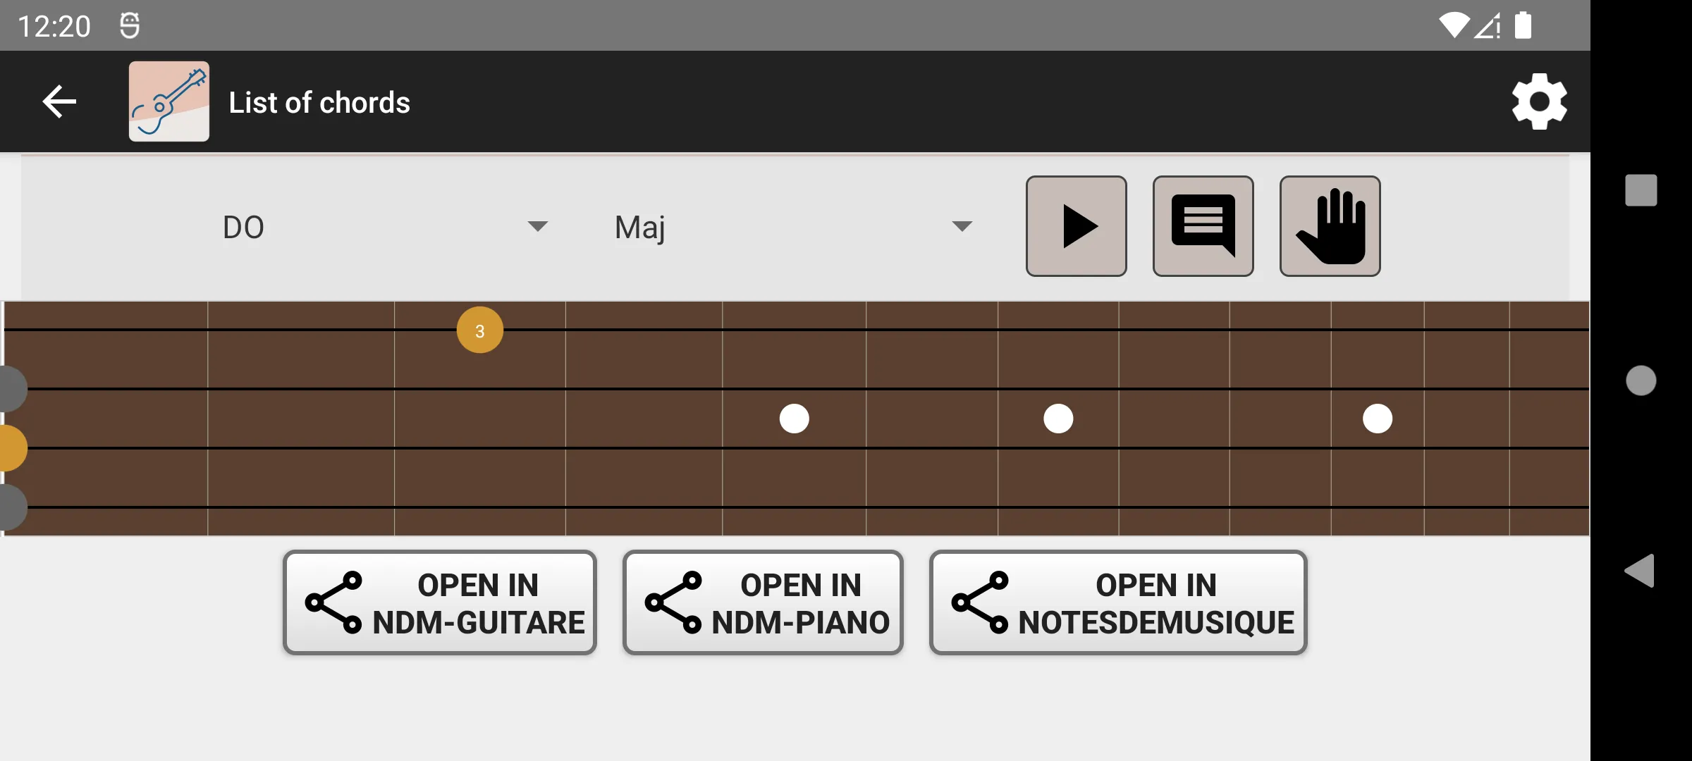Open the guitar chord app icon

168,101
